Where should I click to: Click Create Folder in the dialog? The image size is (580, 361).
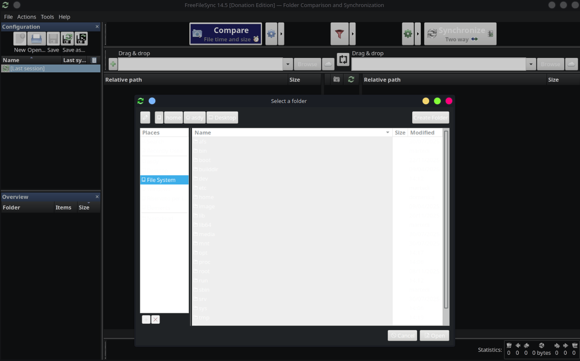(430, 117)
